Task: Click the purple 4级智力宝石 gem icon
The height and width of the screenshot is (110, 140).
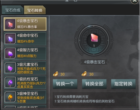Action: pyautogui.click(x=10, y=53)
